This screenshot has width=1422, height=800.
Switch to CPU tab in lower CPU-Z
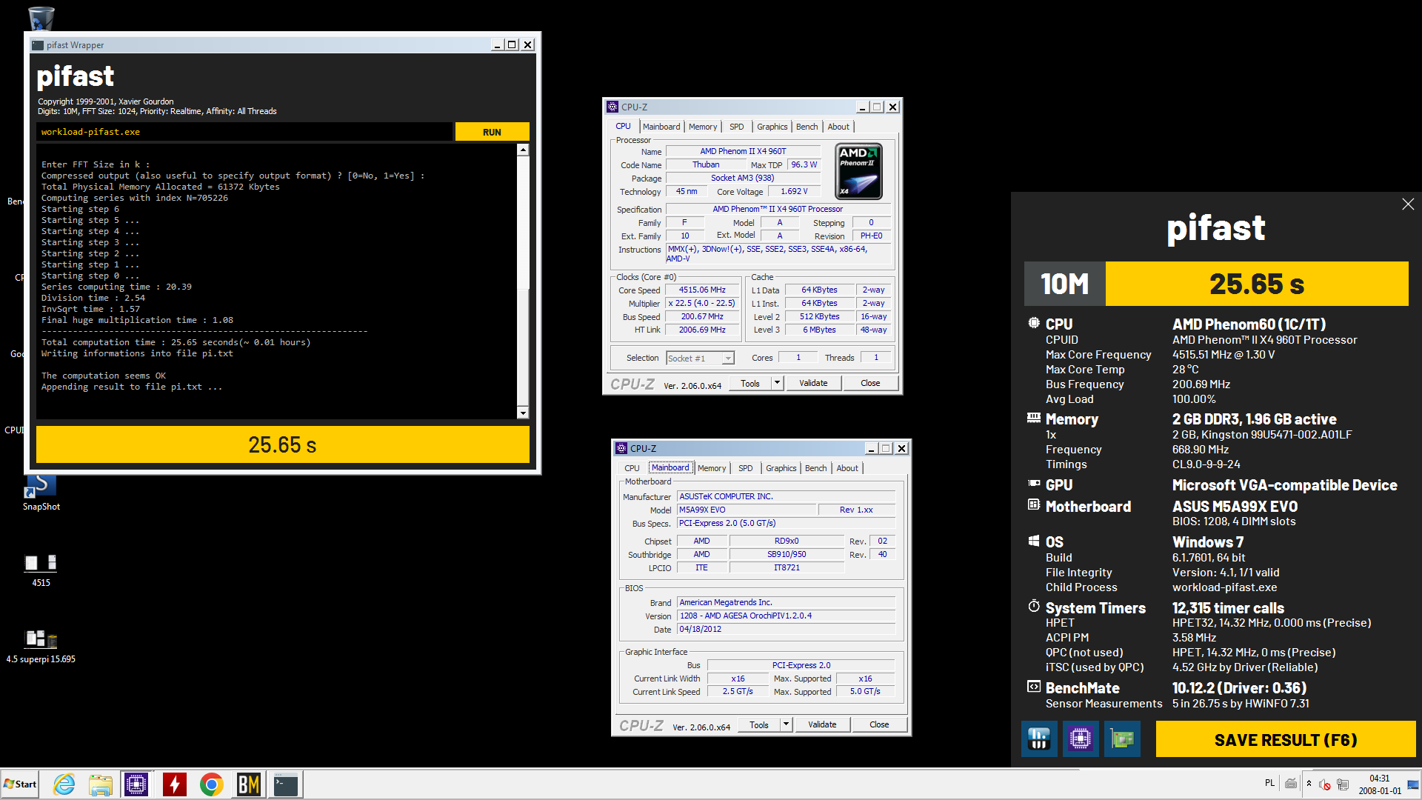pos(632,468)
